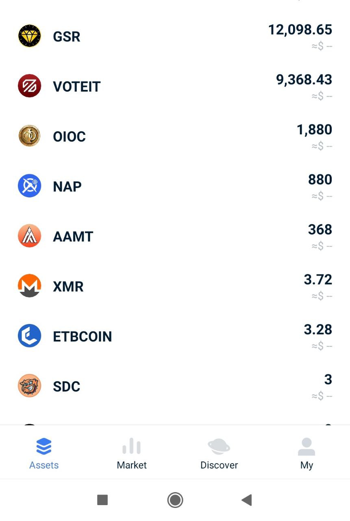This screenshot has width=350, height=521.
Task: Select the VOTEIT red coin icon
Action: click(30, 86)
